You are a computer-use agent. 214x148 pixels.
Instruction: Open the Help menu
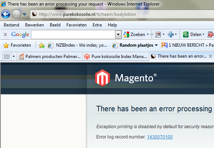click(x=112, y=25)
